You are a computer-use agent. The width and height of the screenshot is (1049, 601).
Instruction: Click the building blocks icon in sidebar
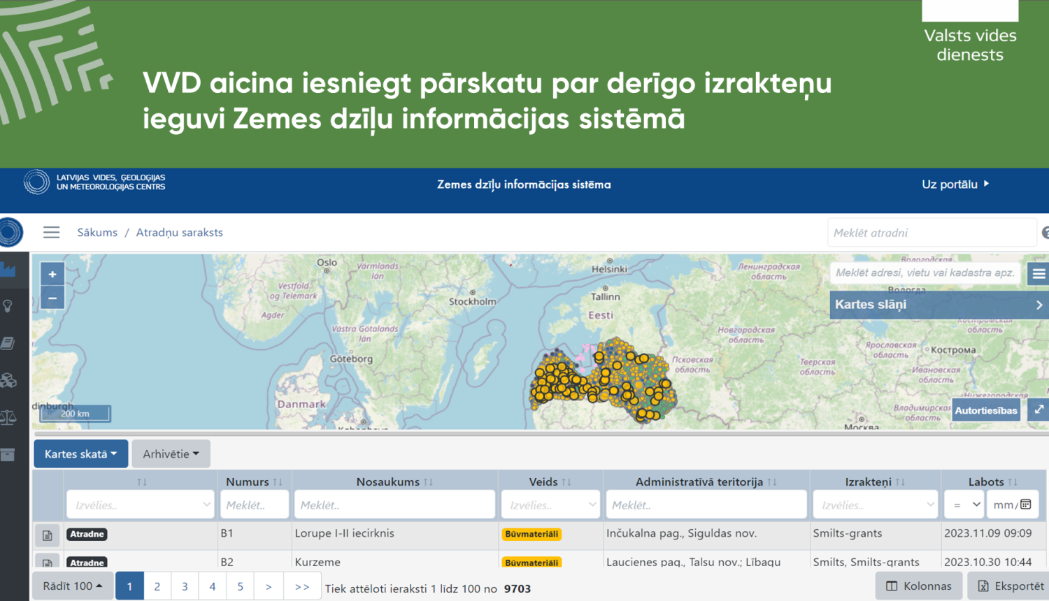point(9,379)
